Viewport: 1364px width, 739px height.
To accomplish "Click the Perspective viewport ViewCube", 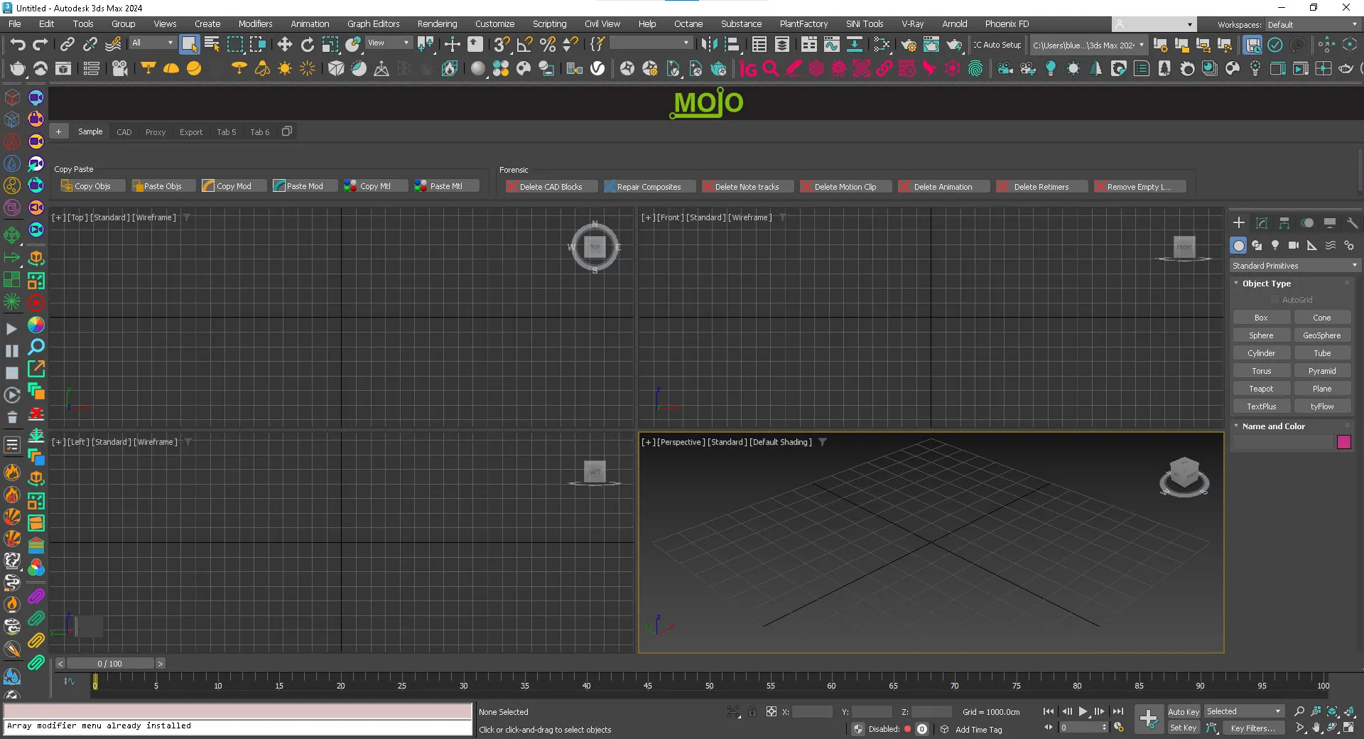I will tap(1184, 476).
